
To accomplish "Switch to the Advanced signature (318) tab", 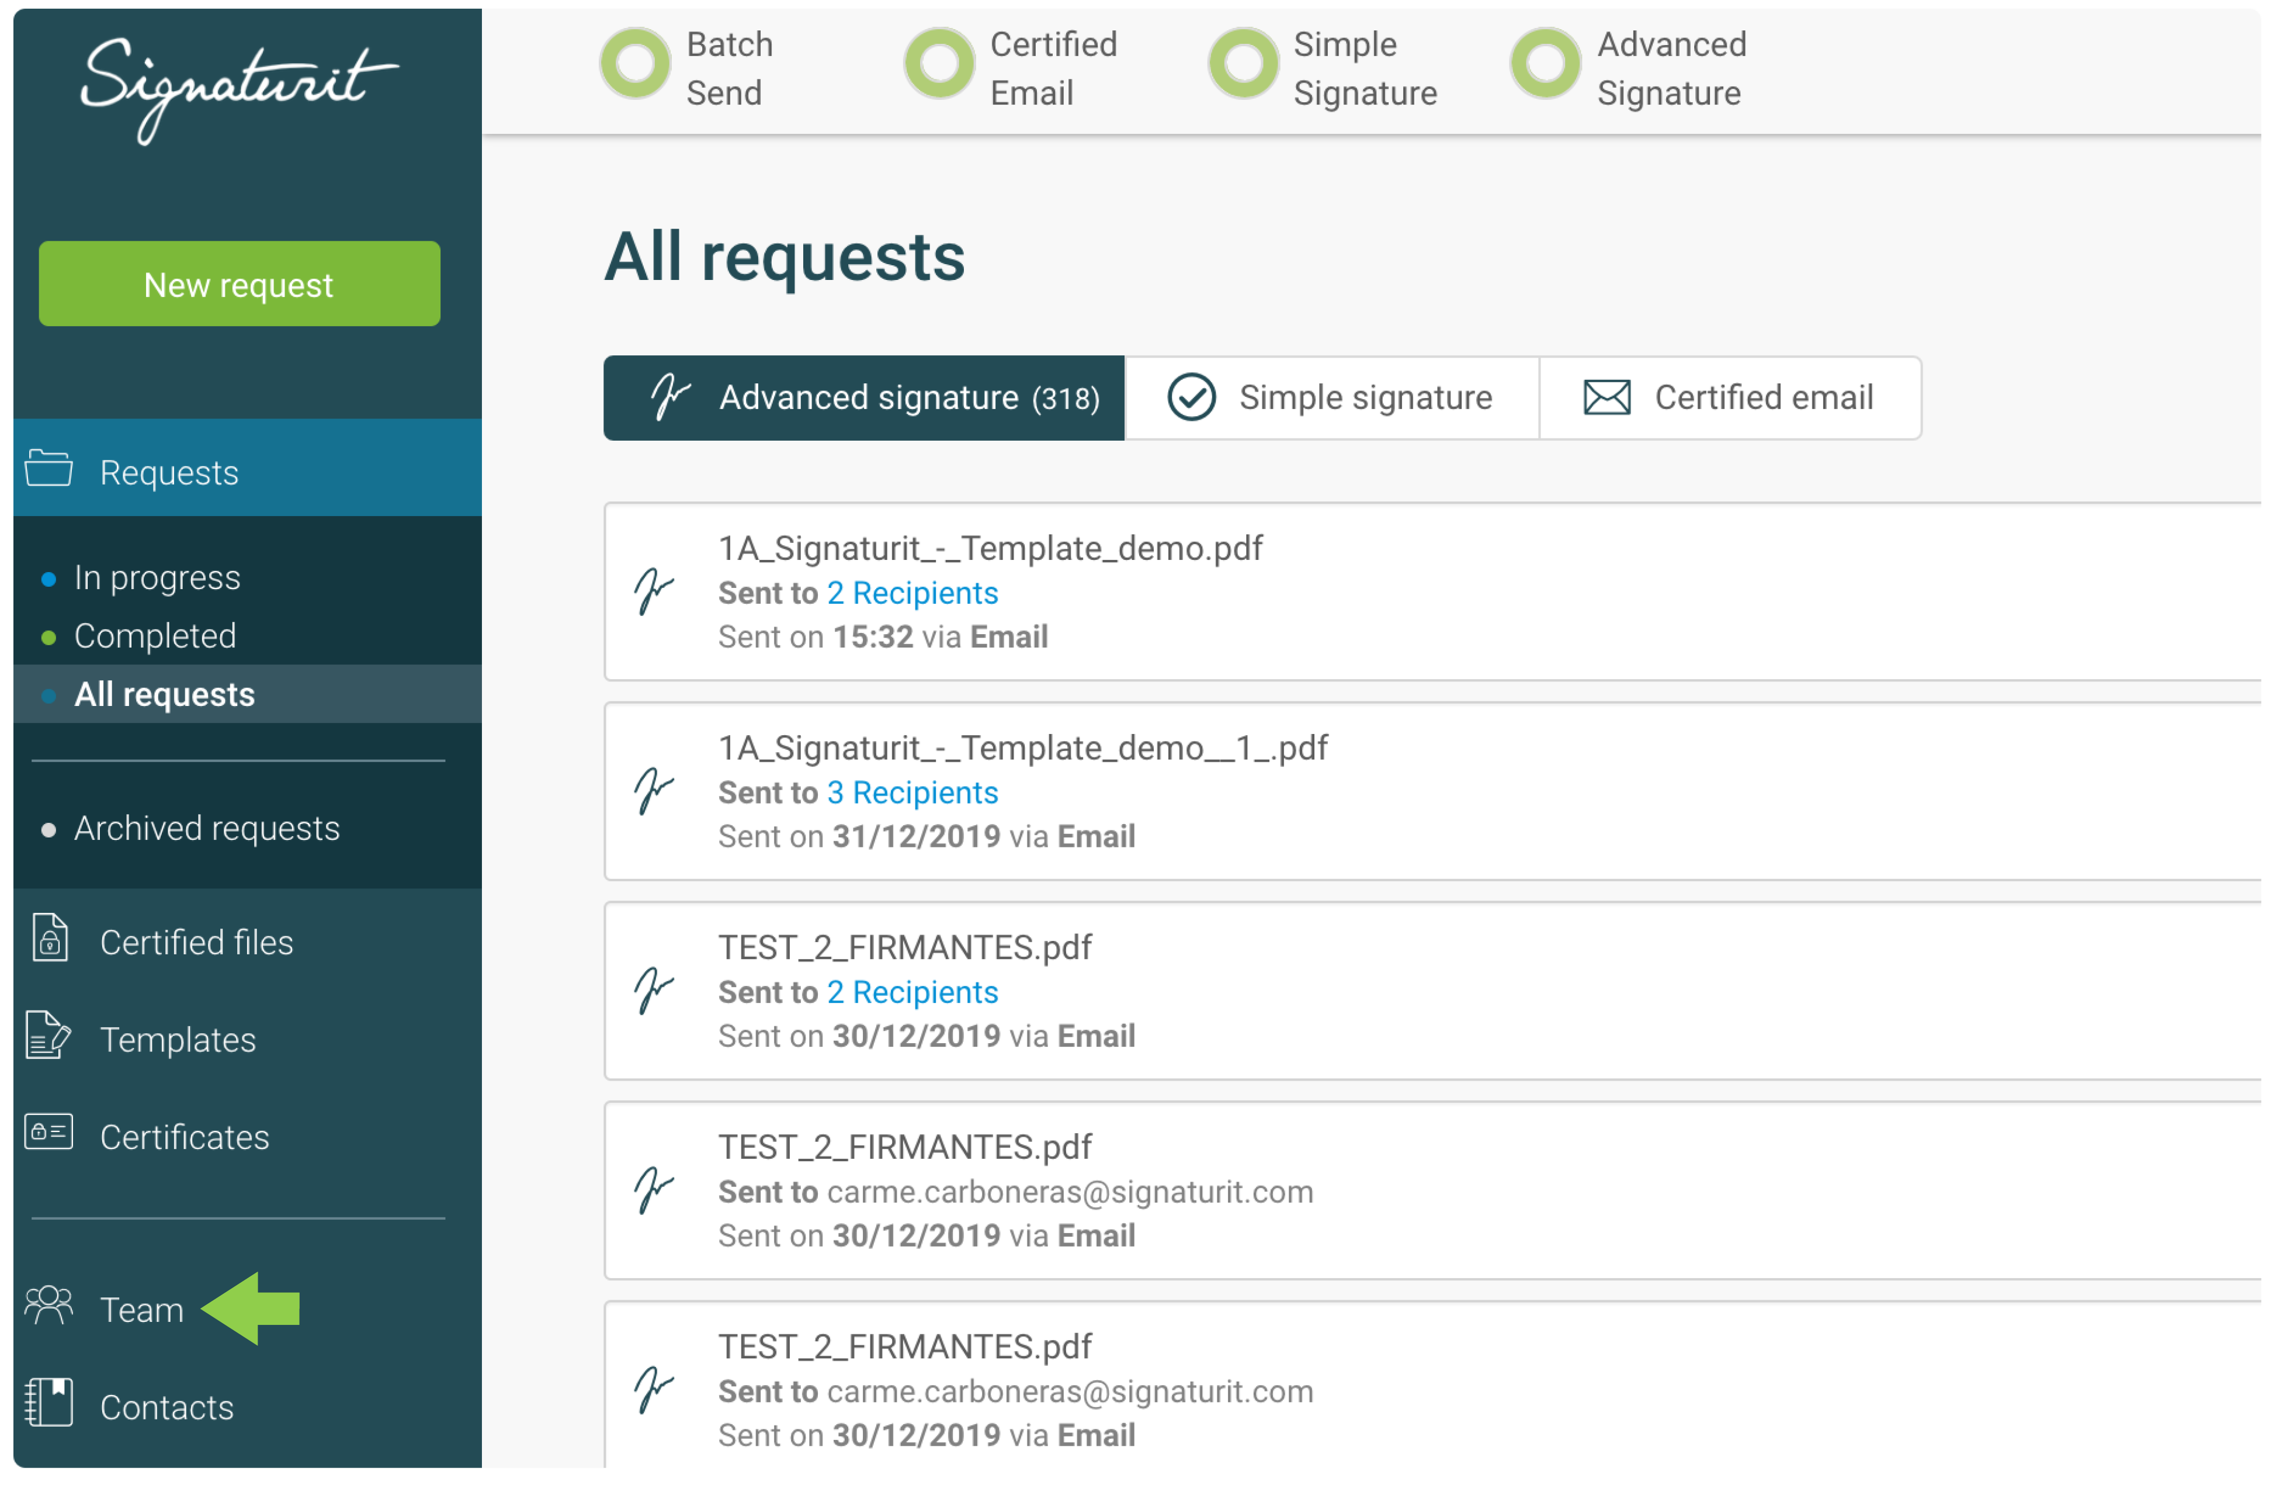I will click(x=865, y=399).
